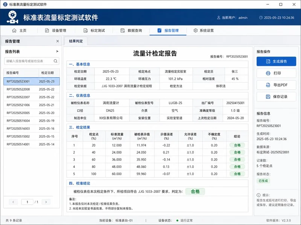Click the 二、仪表信息 section heading
This screenshot has height=225, width=301.
(79, 96)
